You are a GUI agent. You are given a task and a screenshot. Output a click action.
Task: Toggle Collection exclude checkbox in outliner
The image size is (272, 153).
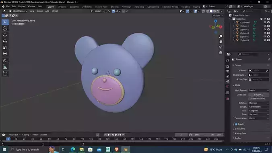click(x=262, y=19)
